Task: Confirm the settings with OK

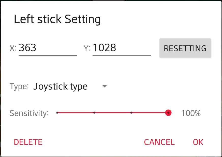Action: (198, 142)
